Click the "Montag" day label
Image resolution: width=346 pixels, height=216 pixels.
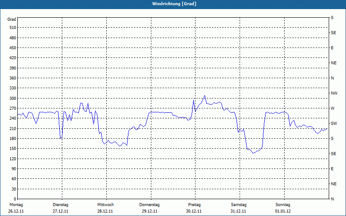point(16,205)
